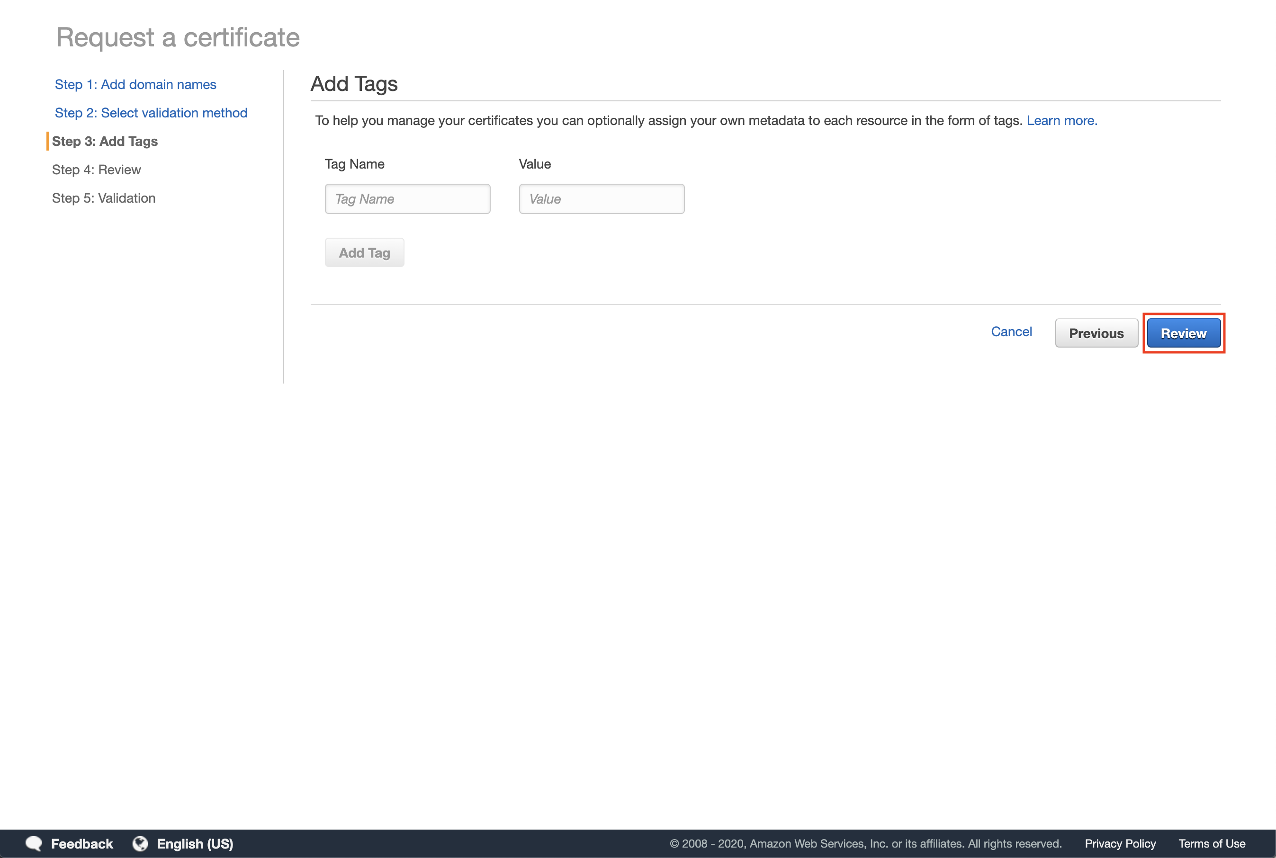Open the Learn more link

[x=1061, y=120]
